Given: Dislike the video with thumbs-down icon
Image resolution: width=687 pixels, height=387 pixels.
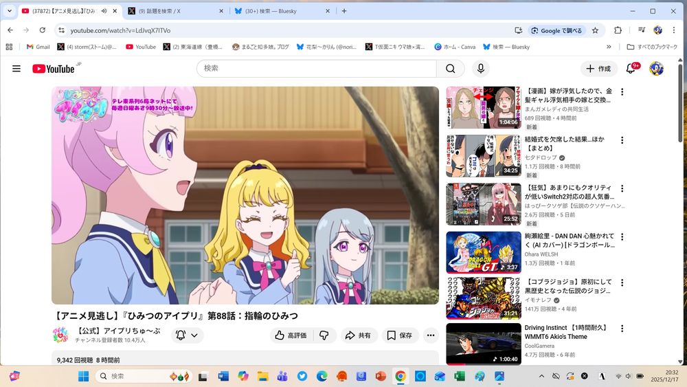Looking at the screenshot, I should pos(324,335).
